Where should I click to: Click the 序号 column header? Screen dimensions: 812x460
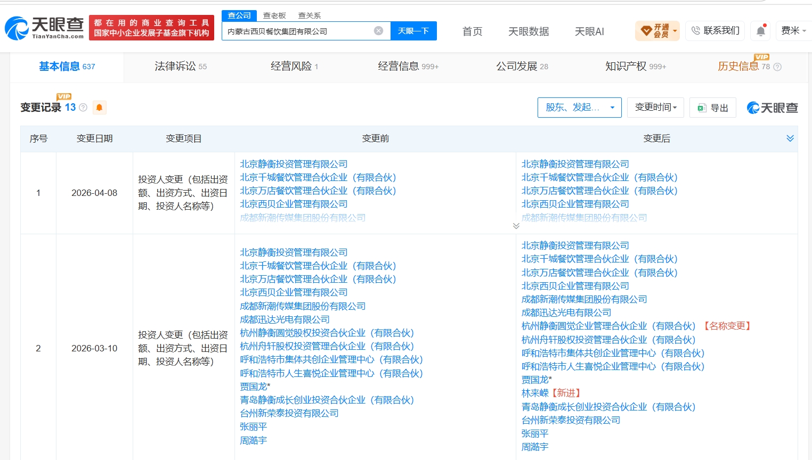[38, 138]
